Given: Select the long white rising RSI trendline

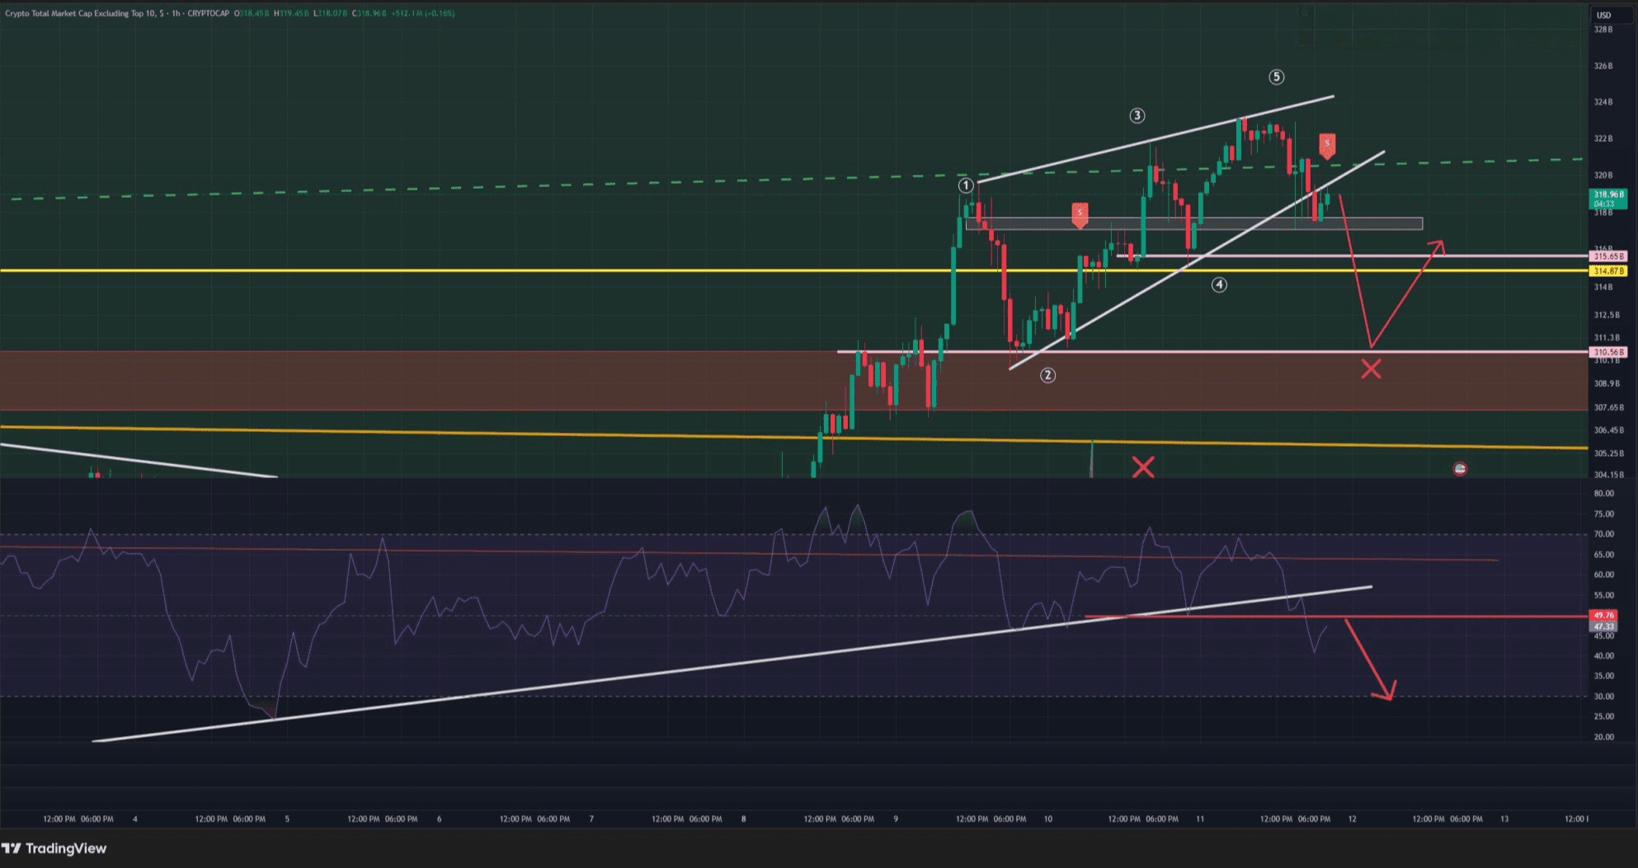Looking at the screenshot, I should click(x=732, y=664).
